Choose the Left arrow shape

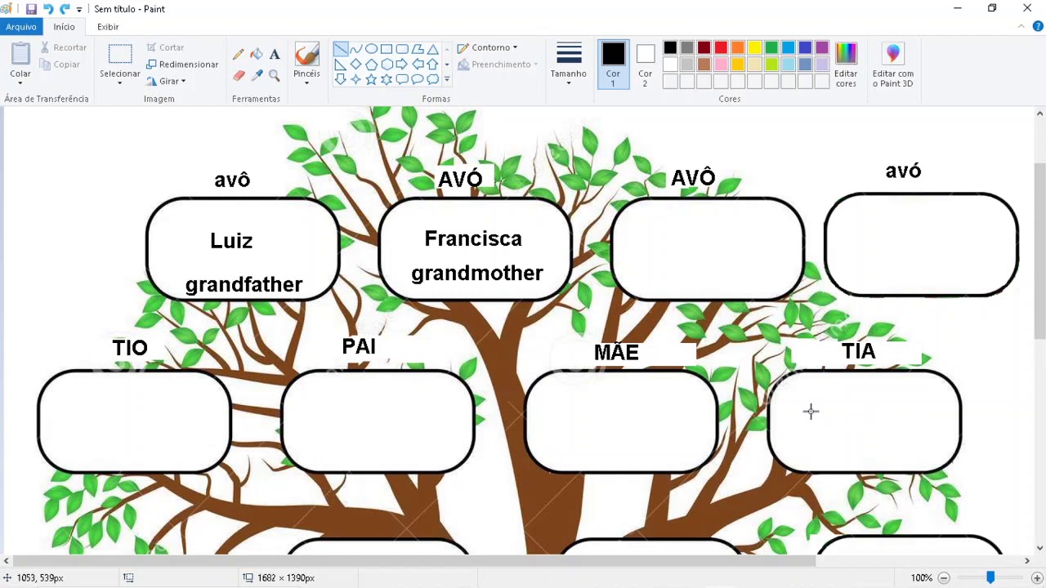[418, 64]
